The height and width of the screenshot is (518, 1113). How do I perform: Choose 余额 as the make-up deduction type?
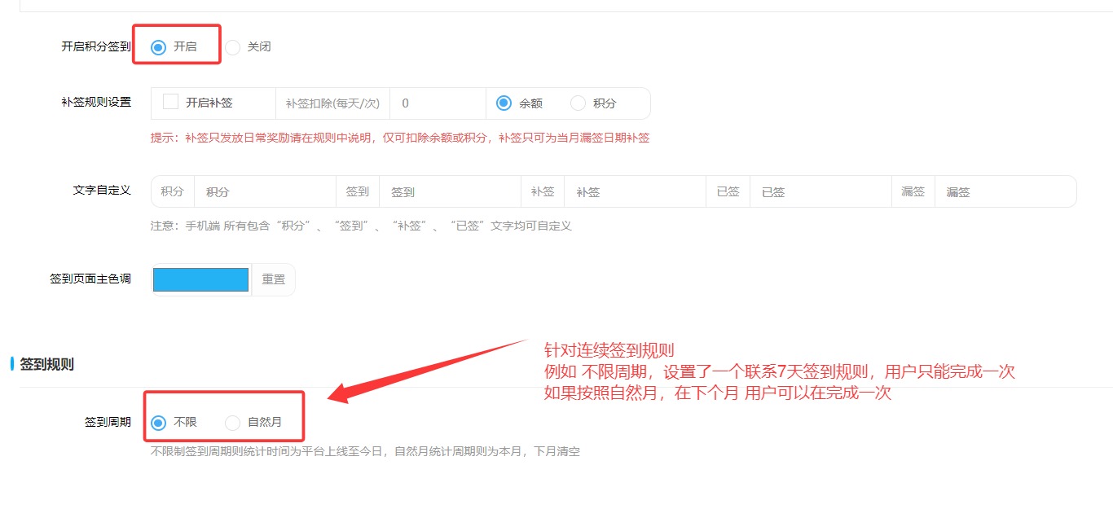click(504, 103)
